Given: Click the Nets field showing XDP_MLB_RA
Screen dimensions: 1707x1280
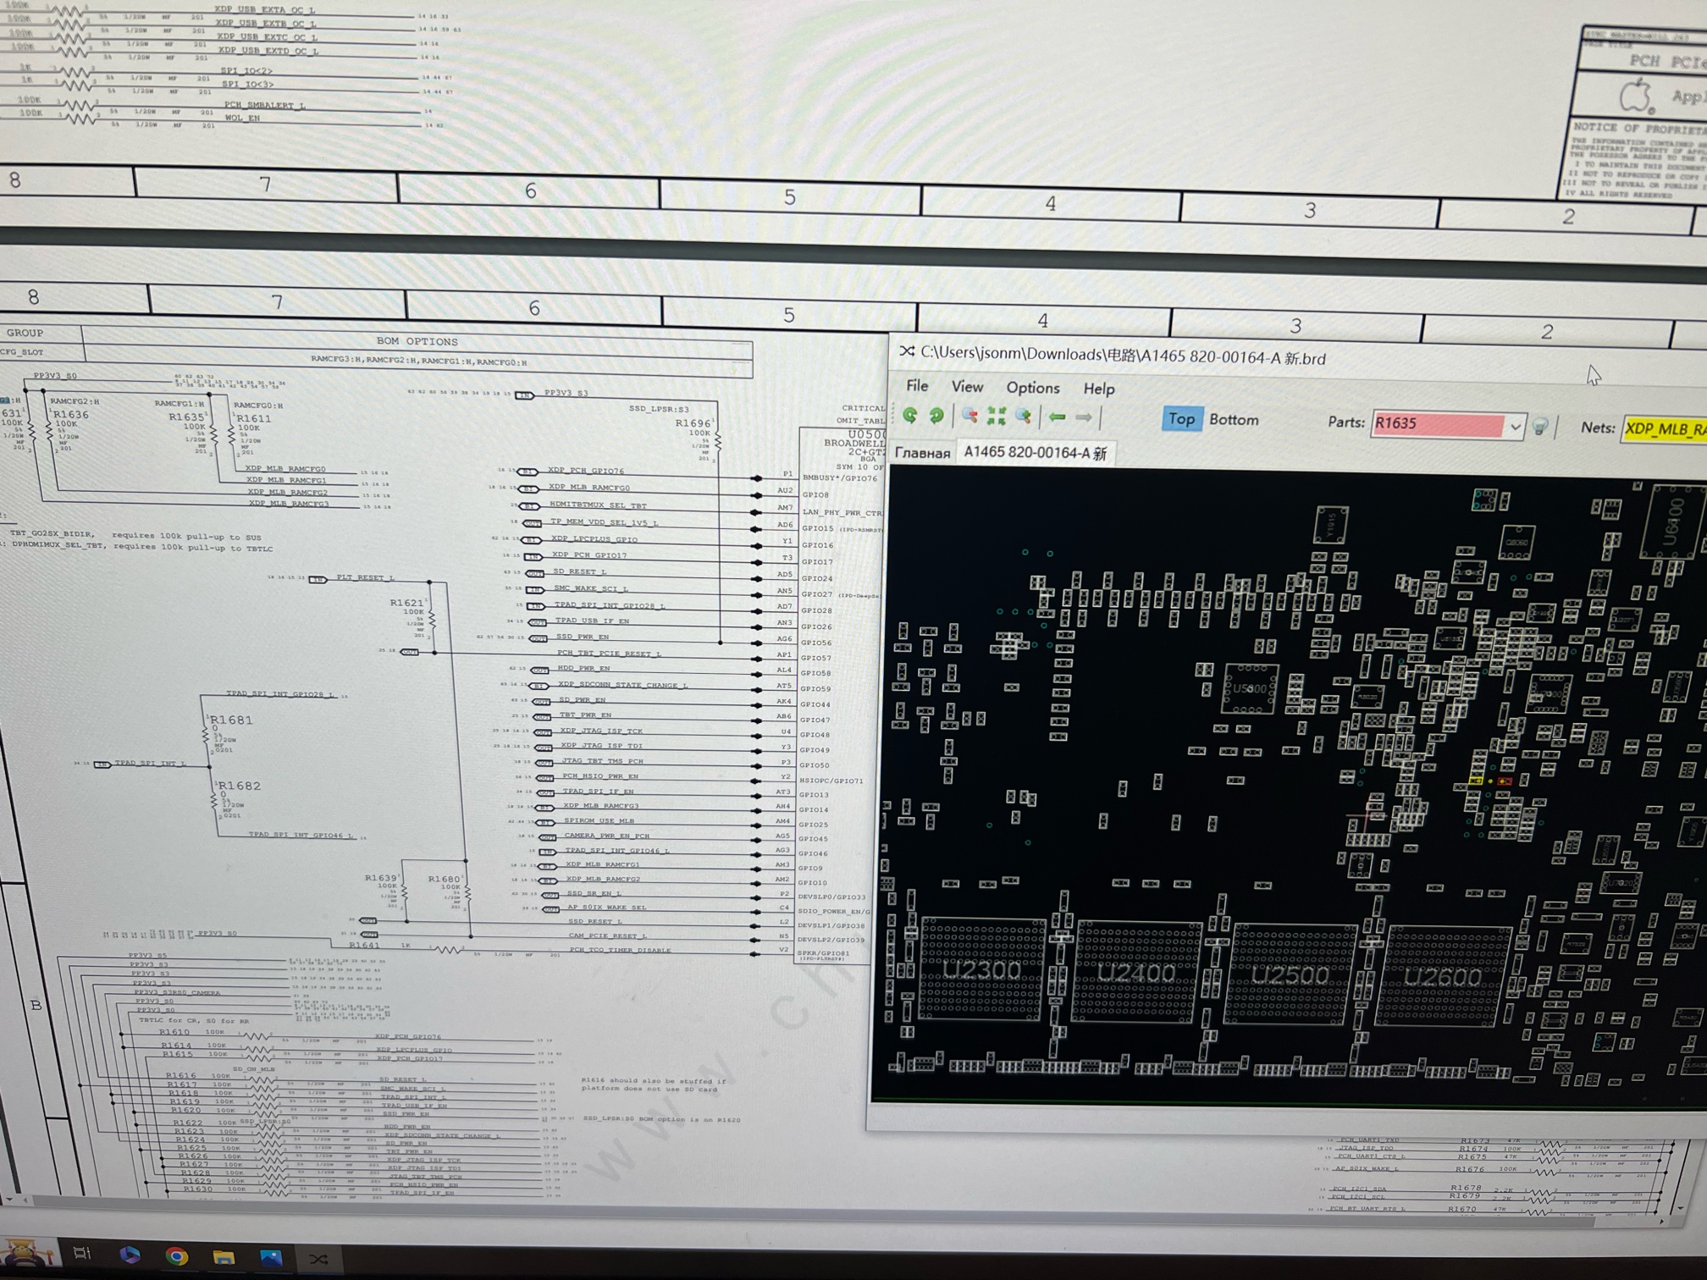Looking at the screenshot, I should 1665,429.
